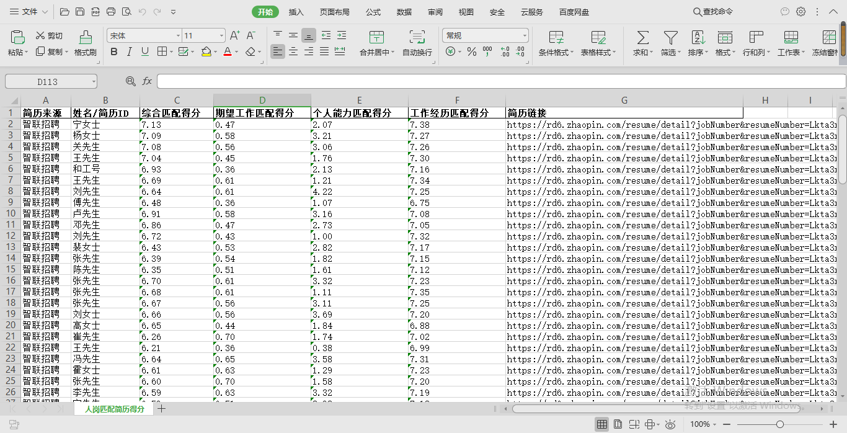Decrease decimal places
This screenshot has width=847, height=433.
[521, 51]
